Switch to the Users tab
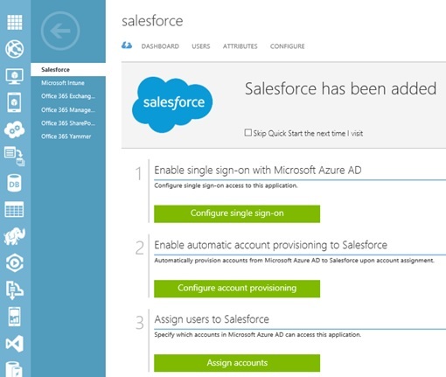Screen dimensions: 446x377 click(201, 46)
